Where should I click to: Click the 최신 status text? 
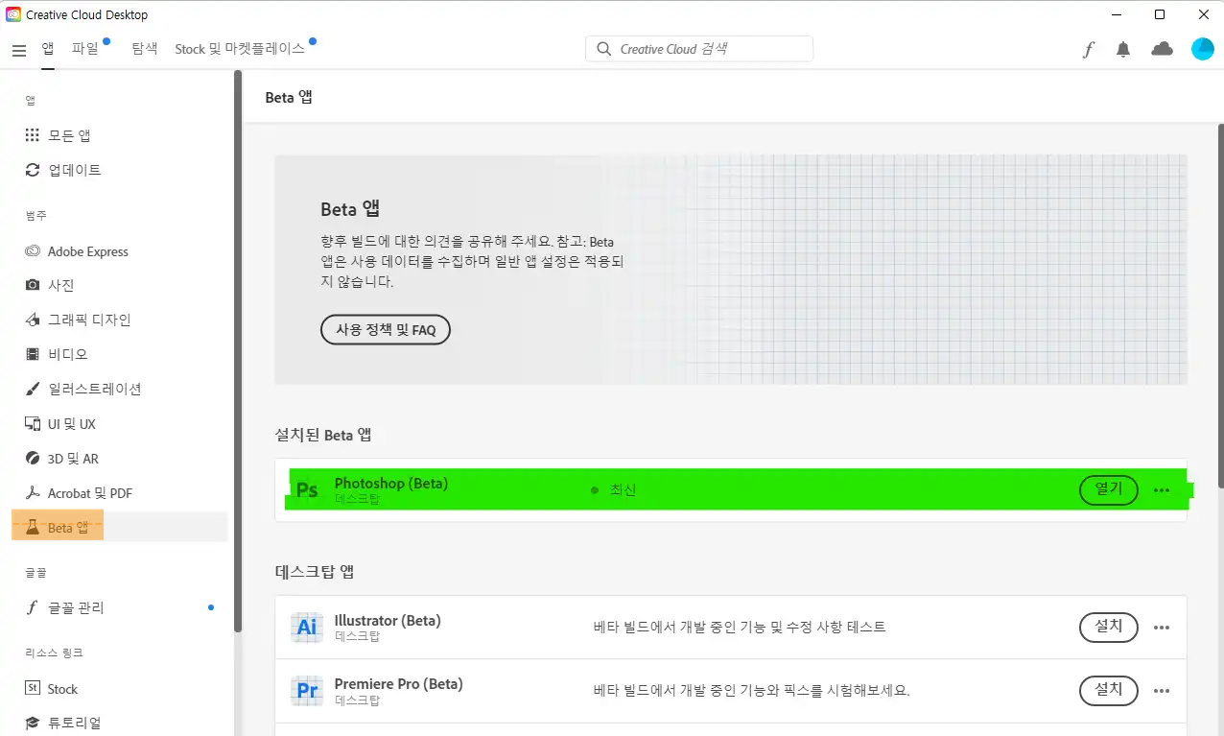[x=623, y=490]
